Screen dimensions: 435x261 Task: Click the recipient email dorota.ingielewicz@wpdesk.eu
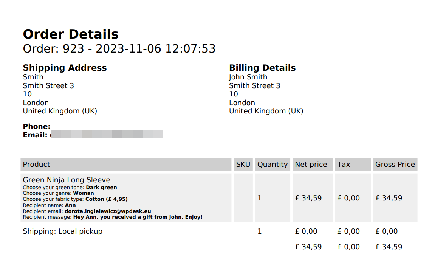(108, 211)
